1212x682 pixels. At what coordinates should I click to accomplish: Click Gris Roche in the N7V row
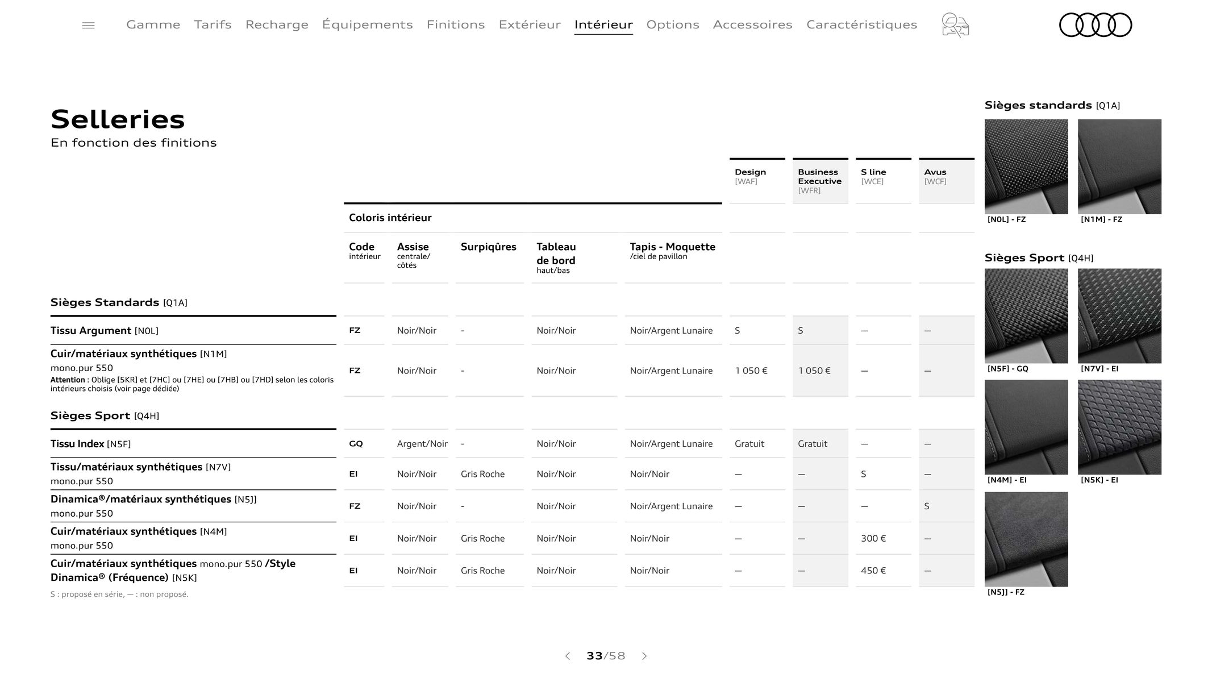pyautogui.click(x=482, y=474)
